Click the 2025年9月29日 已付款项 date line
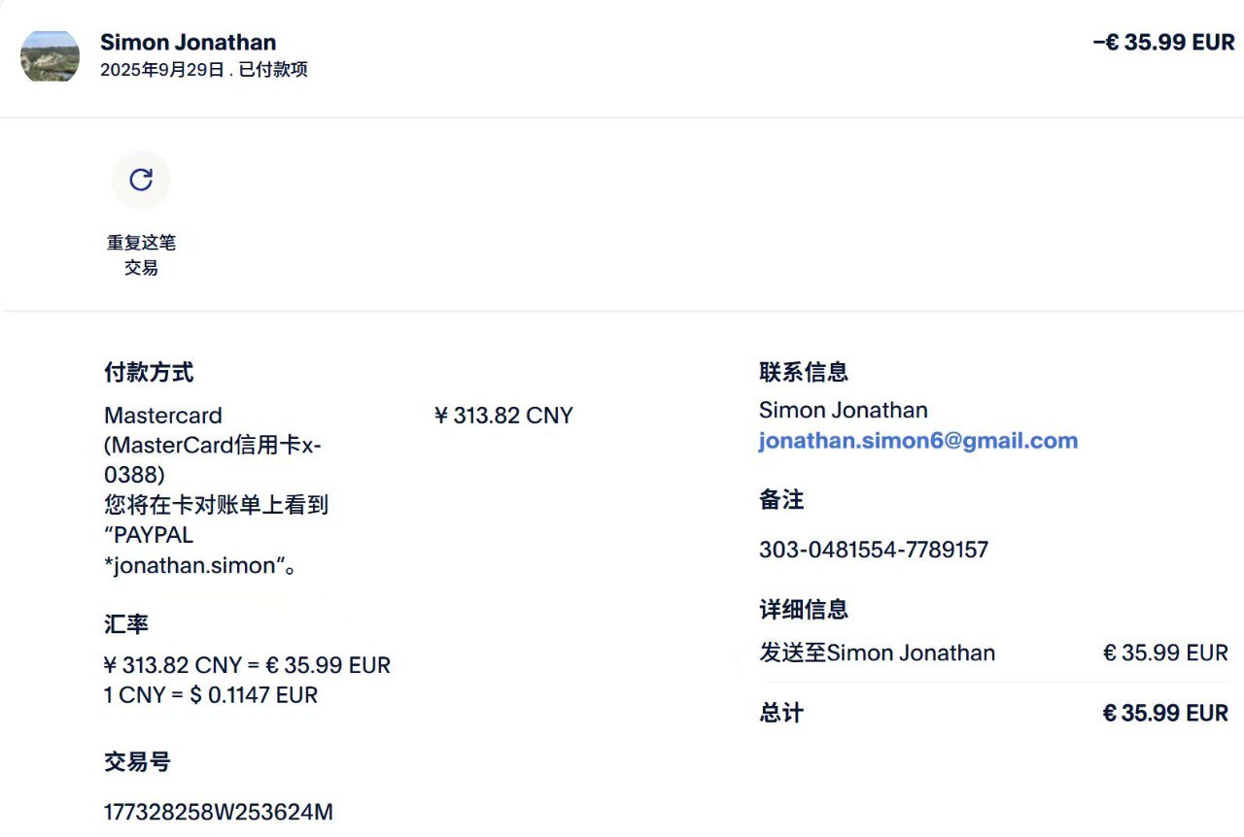 (x=204, y=70)
